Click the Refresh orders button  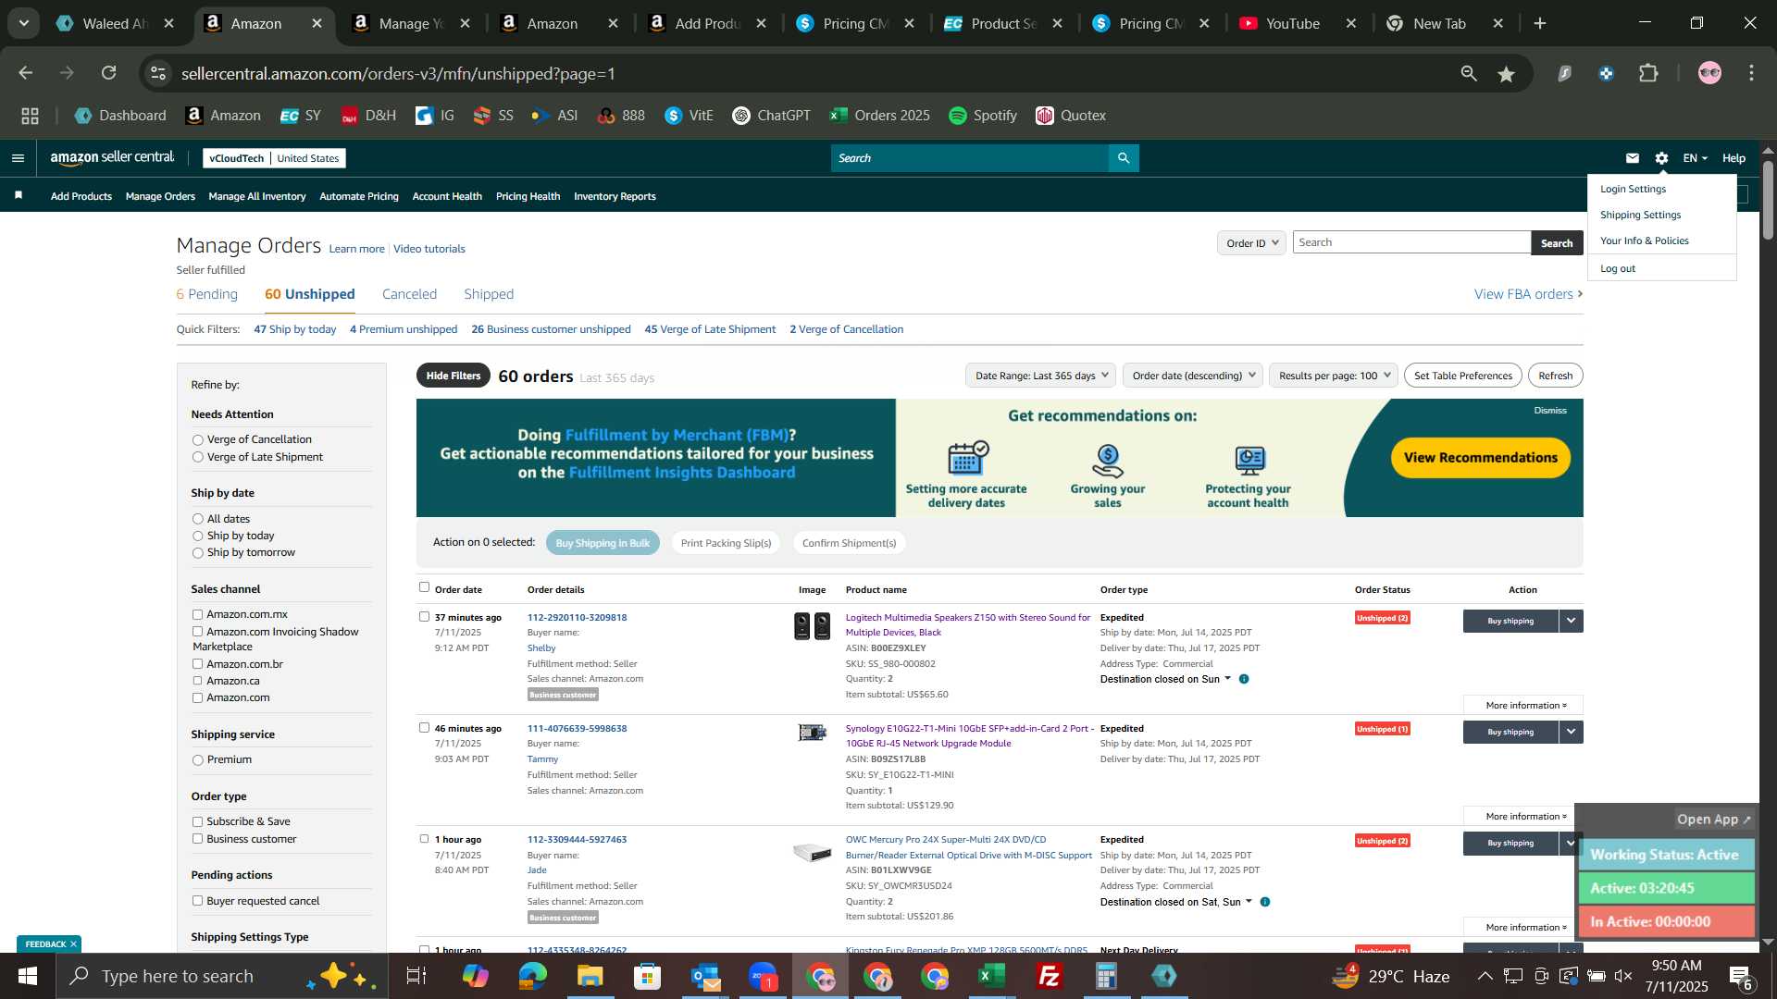pyautogui.click(x=1555, y=376)
